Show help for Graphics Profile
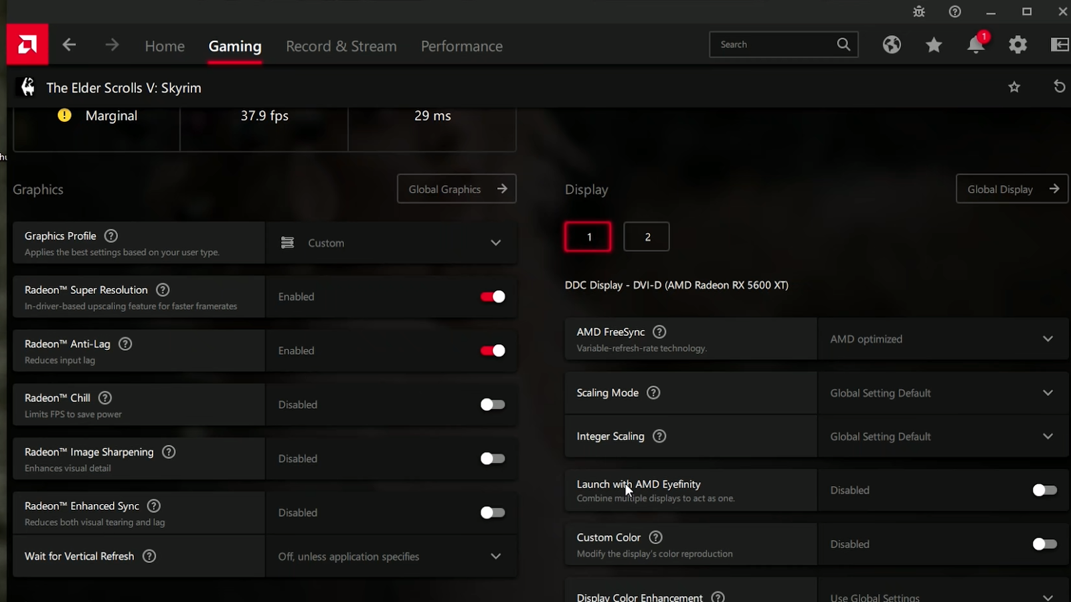Image resolution: width=1071 pixels, height=602 pixels. [111, 236]
